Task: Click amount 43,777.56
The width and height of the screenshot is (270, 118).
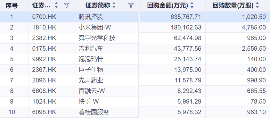Action: (x=187, y=48)
